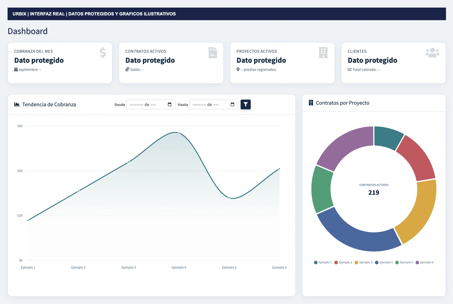Click the $0 axis label
Screen dimensions: 453x304
coord(21,260)
